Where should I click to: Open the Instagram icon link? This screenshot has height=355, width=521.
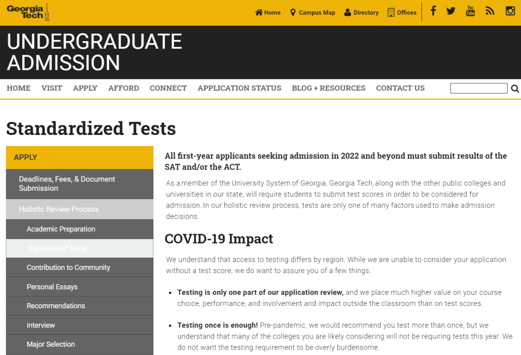(x=510, y=11)
